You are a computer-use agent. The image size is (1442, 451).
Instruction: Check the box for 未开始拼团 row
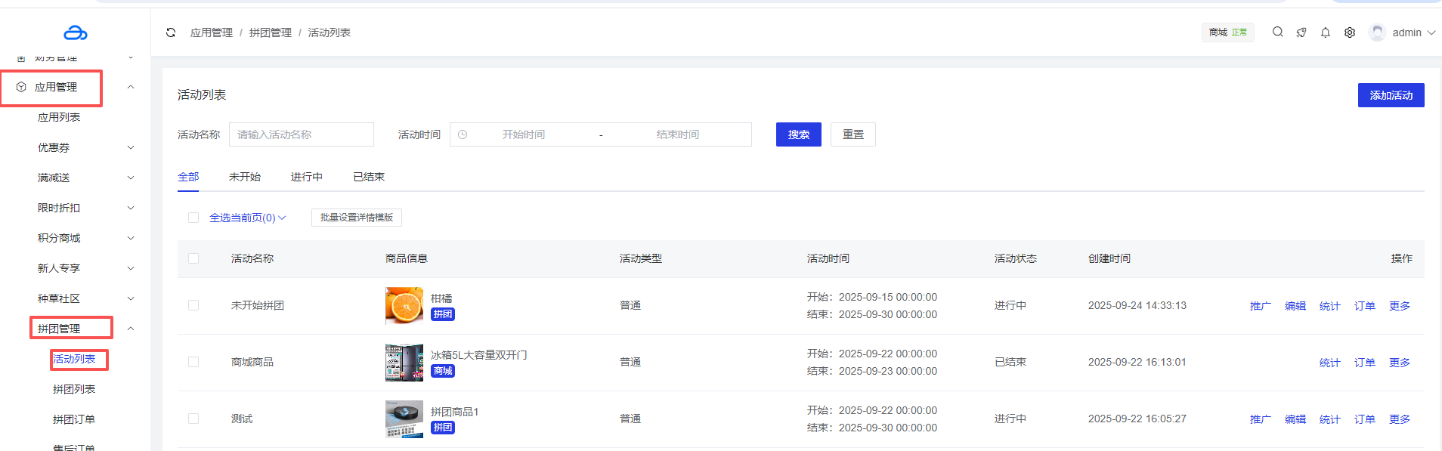(193, 305)
